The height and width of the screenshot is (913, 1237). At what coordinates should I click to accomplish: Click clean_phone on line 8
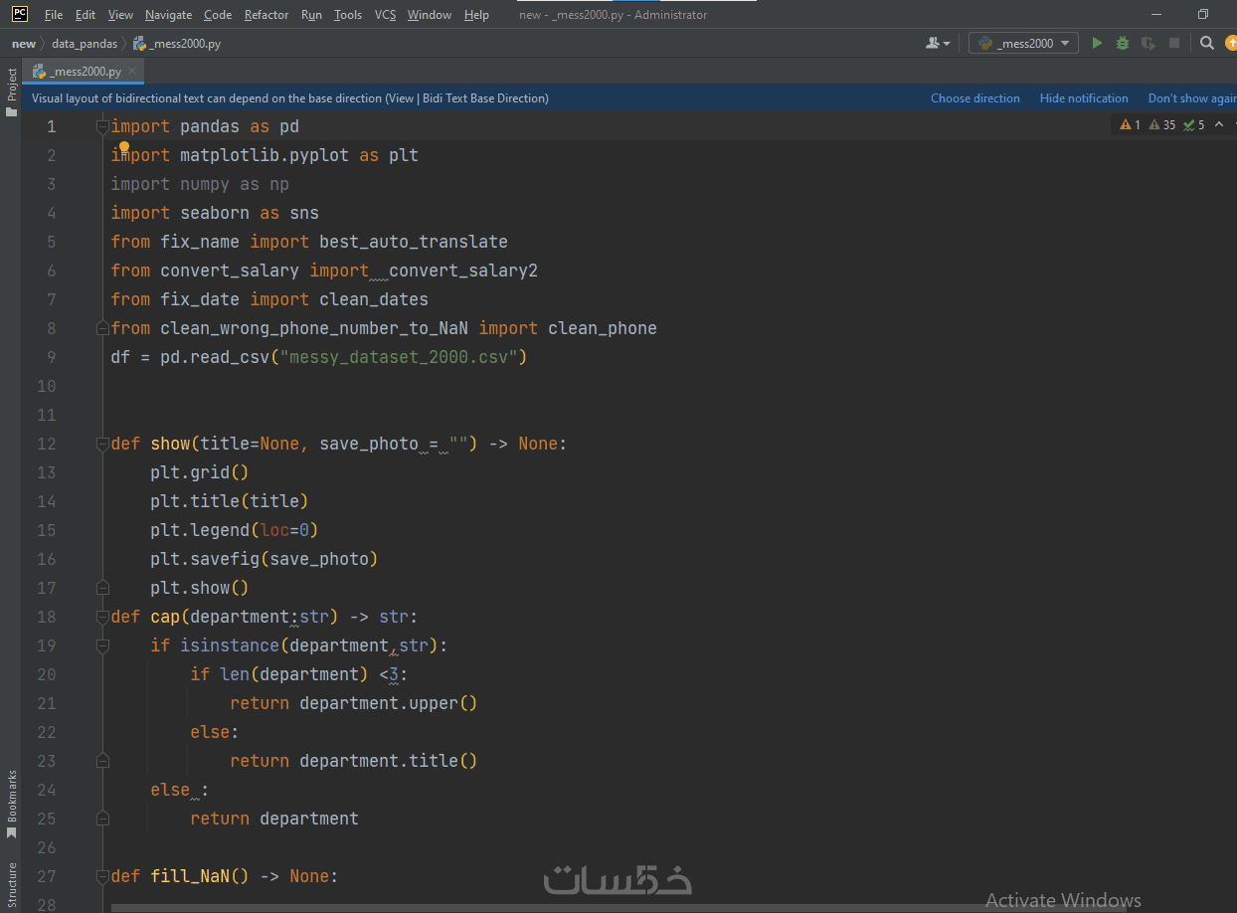[603, 328]
